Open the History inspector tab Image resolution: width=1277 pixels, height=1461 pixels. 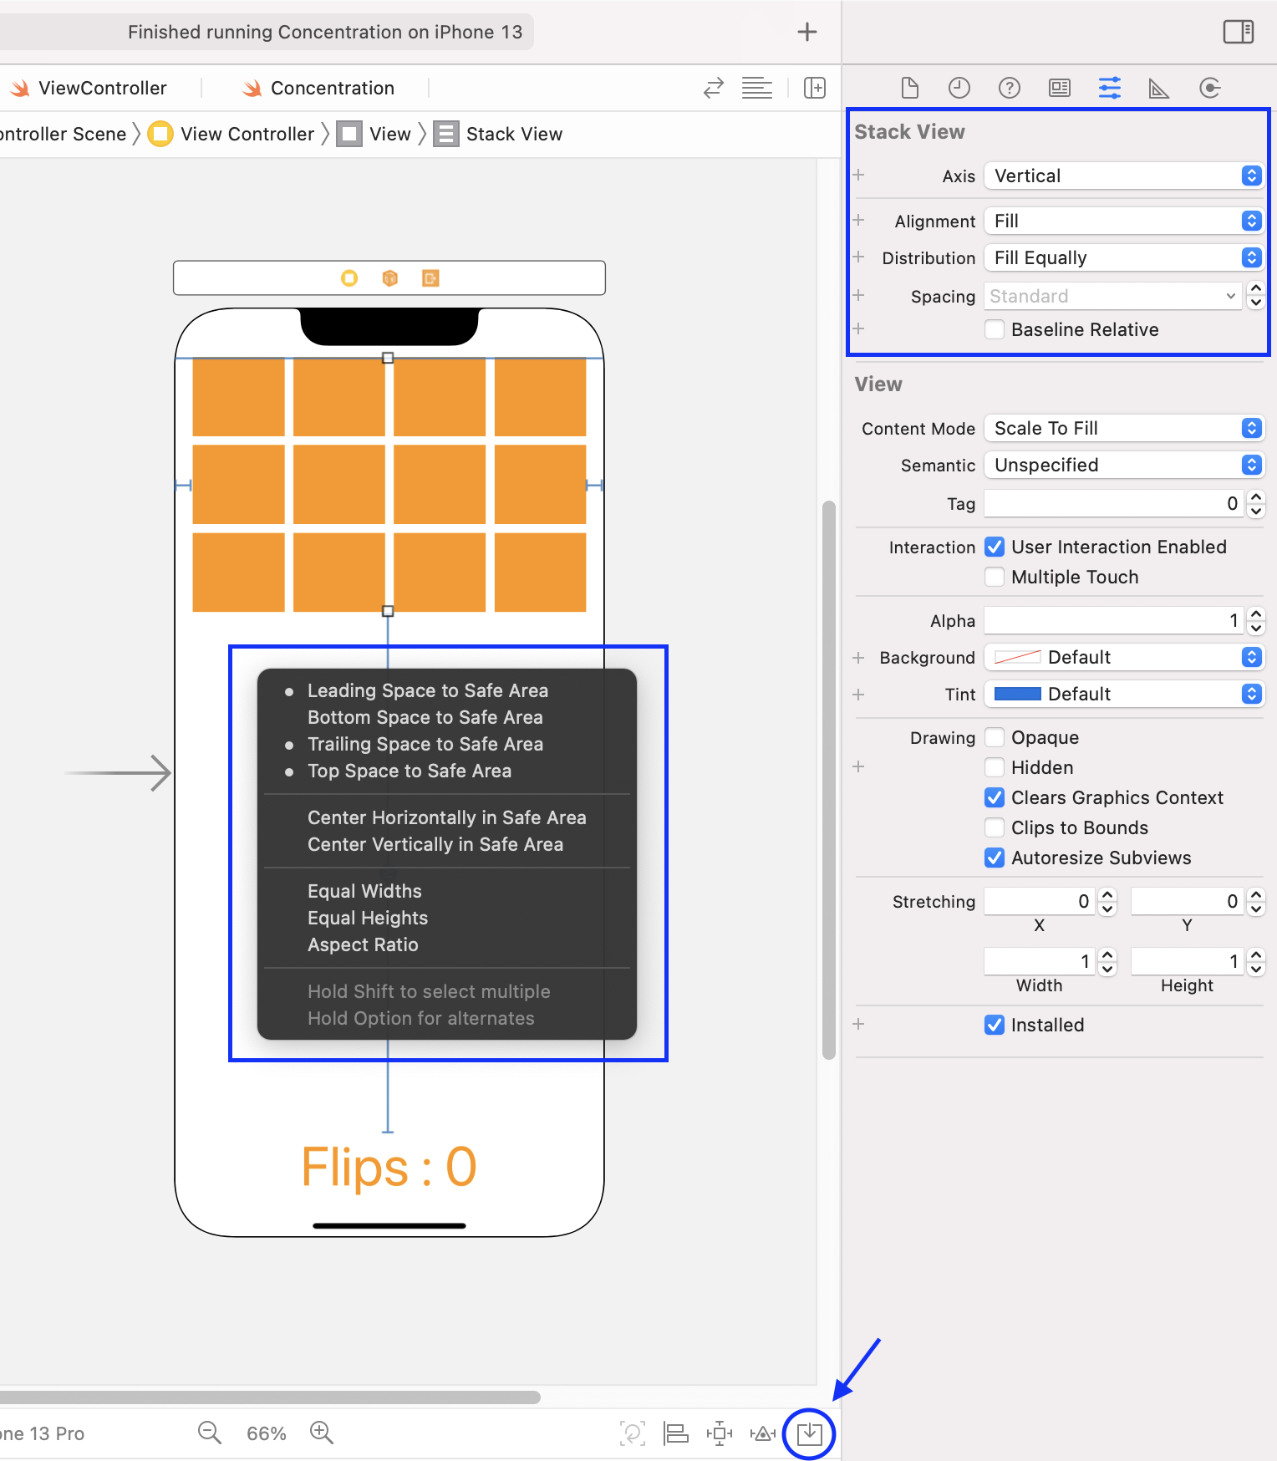tap(959, 88)
